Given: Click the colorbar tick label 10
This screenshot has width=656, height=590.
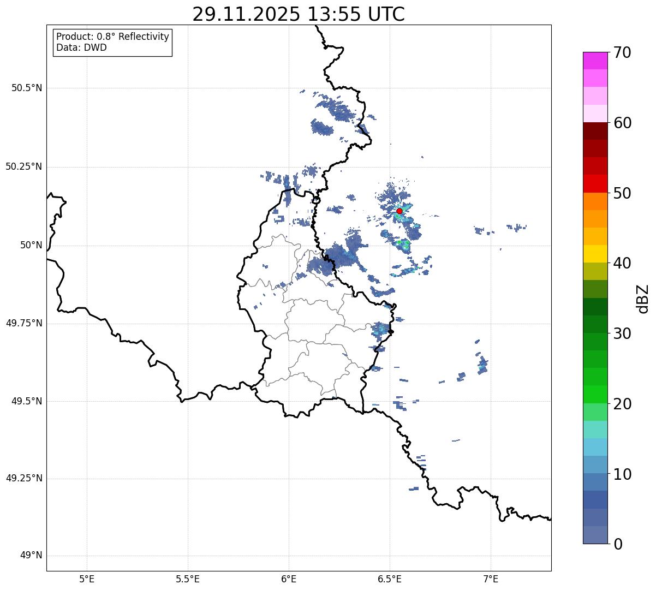Looking at the screenshot, I should point(623,474).
